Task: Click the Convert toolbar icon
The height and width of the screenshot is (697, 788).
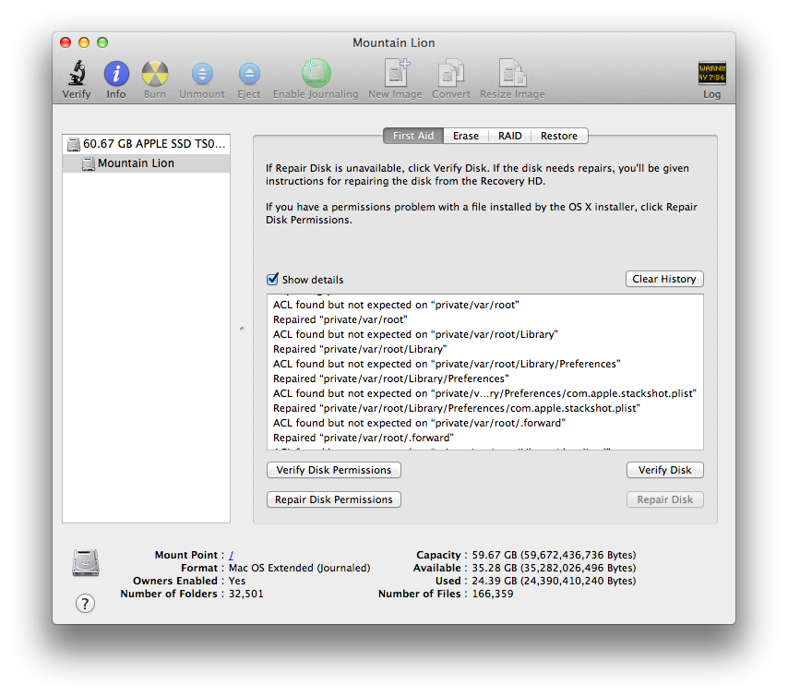Action: tap(451, 74)
